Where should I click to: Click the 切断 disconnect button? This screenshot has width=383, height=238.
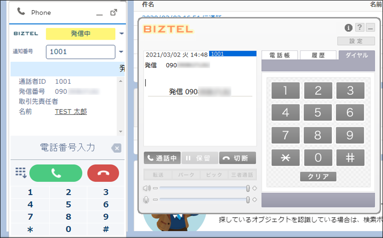[237, 158]
